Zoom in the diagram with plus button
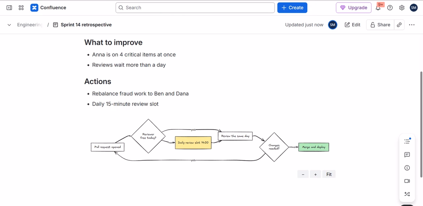The height and width of the screenshot is (206, 423). coord(316,174)
